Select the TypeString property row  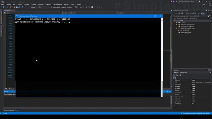point(193,103)
